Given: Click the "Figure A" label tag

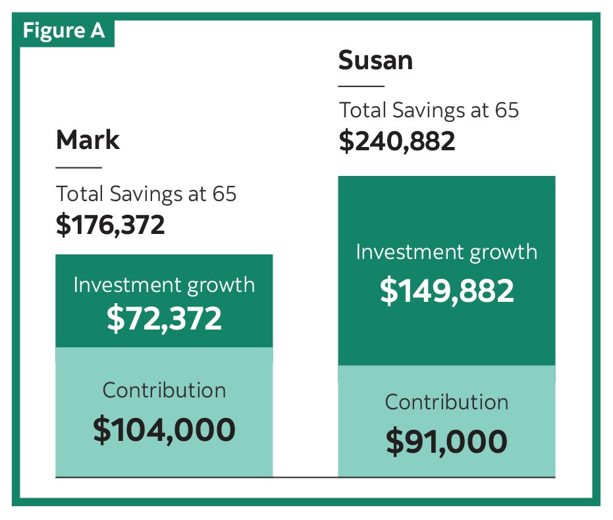Looking at the screenshot, I should pos(64,31).
